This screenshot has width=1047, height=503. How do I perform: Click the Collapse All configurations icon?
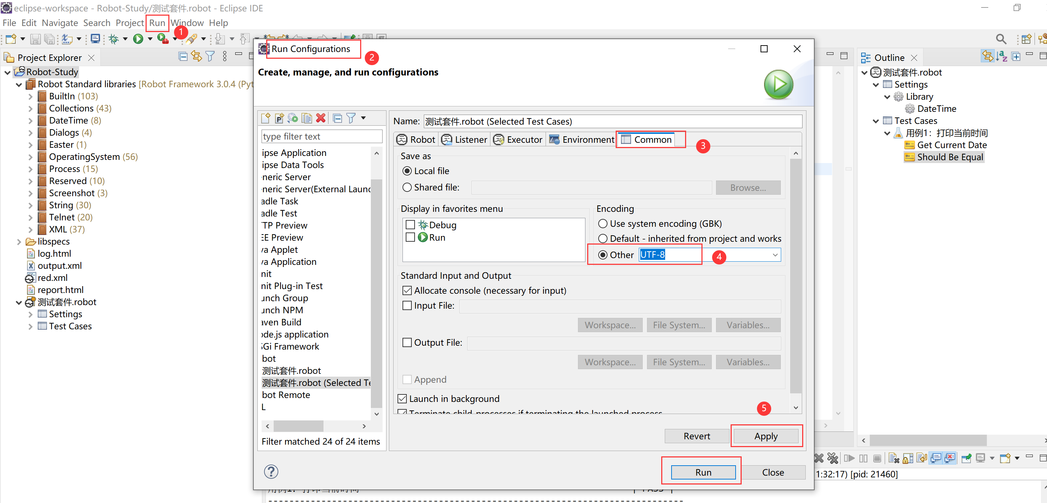pyautogui.click(x=337, y=118)
